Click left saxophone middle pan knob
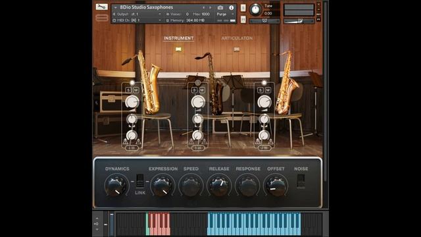Screen dimensions: 421x237 [x=132, y=118]
